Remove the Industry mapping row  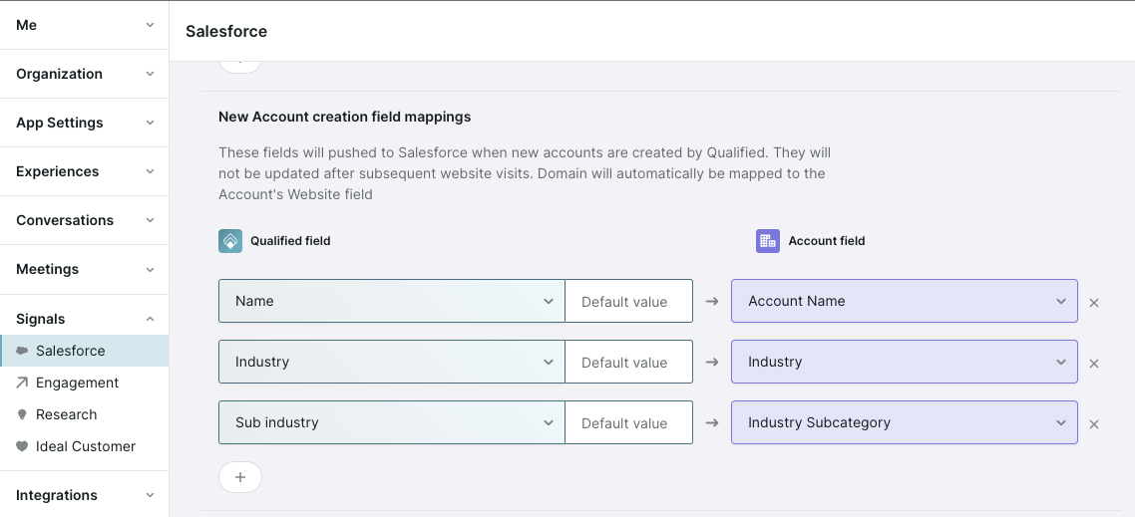[1094, 364]
